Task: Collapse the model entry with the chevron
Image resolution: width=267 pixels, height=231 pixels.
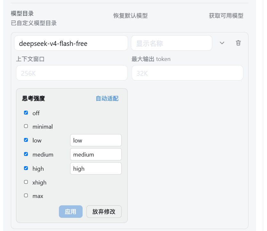Action: tap(222, 43)
